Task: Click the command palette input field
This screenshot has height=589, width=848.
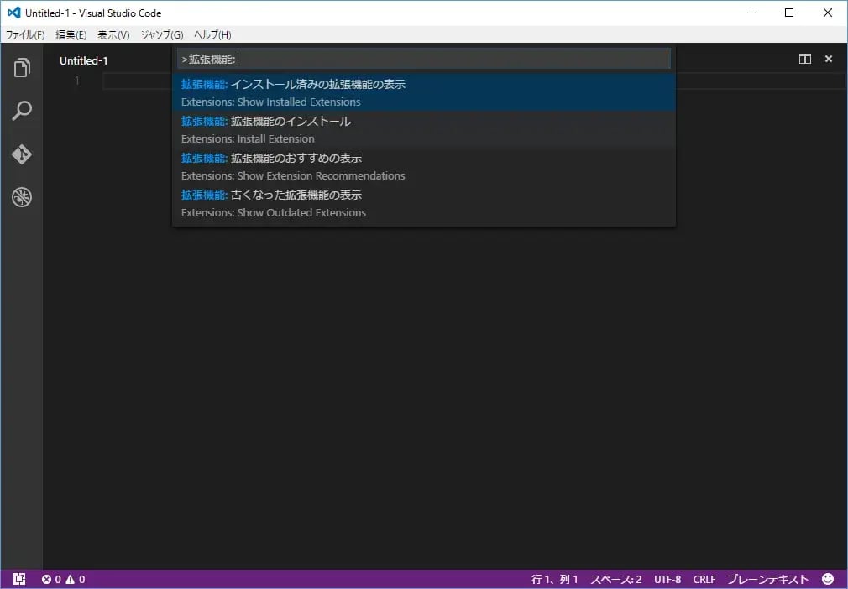Action: (x=424, y=59)
